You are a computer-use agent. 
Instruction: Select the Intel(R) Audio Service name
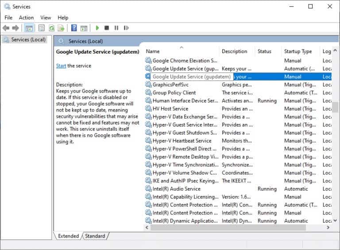[177, 189]
